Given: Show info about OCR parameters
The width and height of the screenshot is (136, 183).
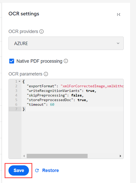Looking at the screenshot, I should (46, 74).
